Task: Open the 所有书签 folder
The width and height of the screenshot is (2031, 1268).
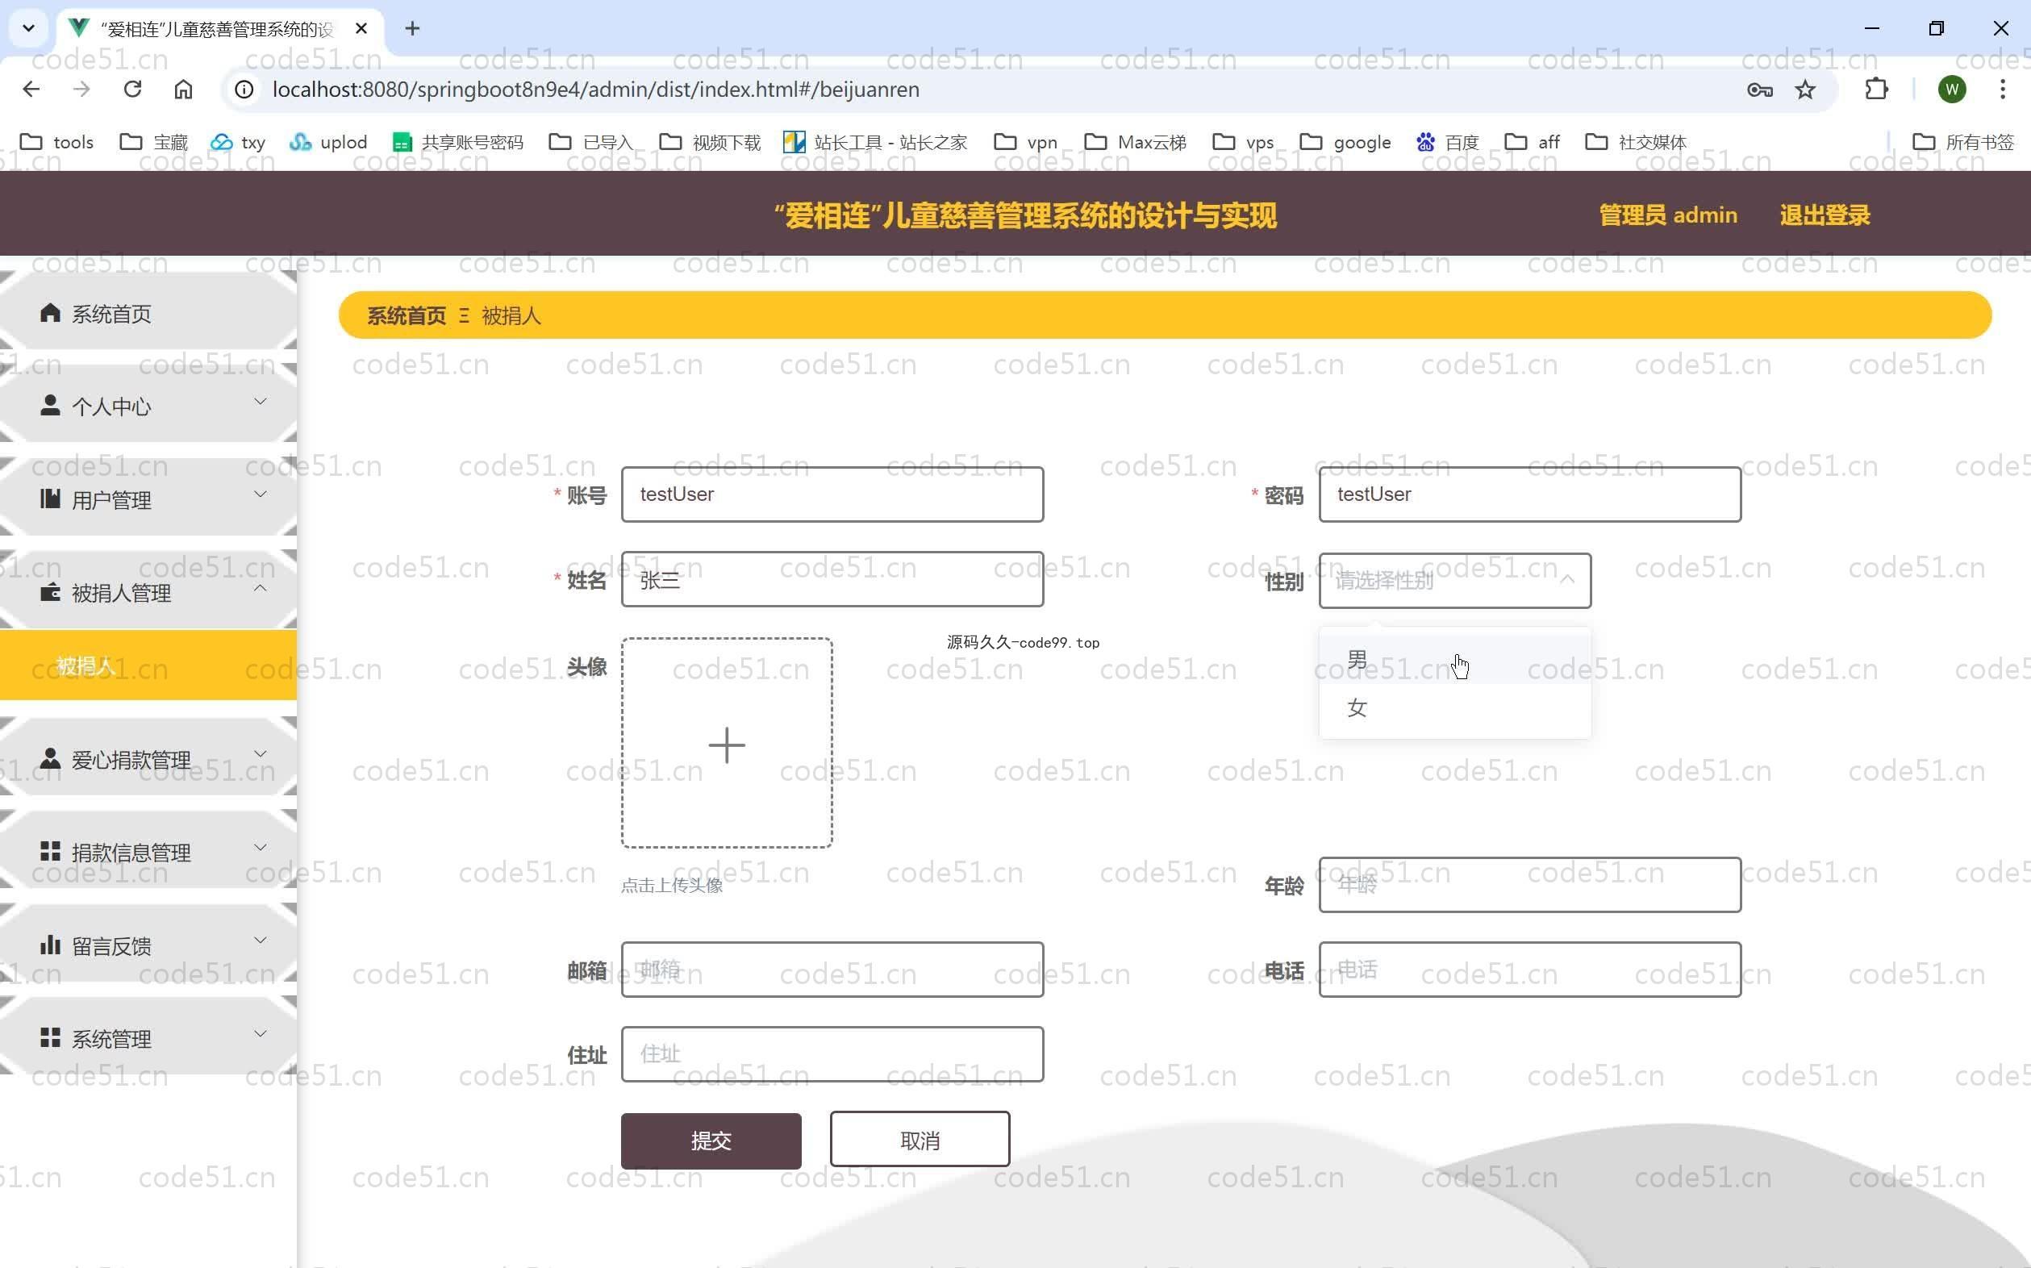Action: (1962, 142)
